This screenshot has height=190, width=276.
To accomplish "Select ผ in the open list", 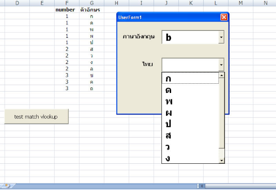I will (191, 113).
